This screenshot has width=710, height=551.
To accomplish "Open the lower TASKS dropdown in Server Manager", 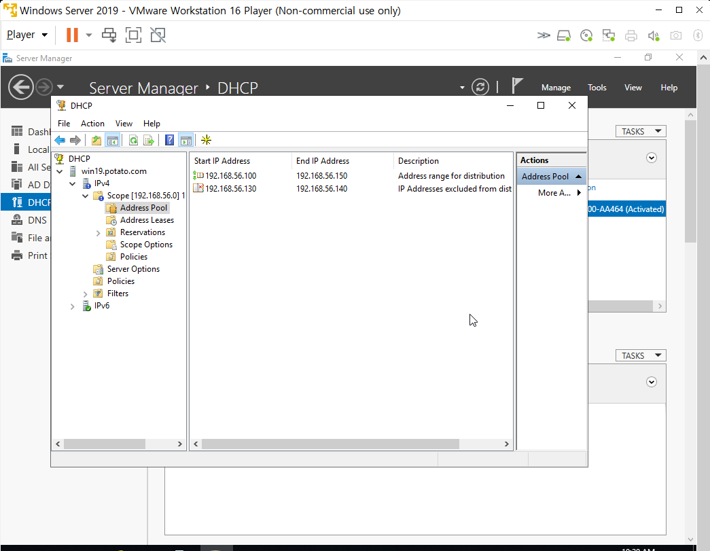I will (x=641, y=355).
